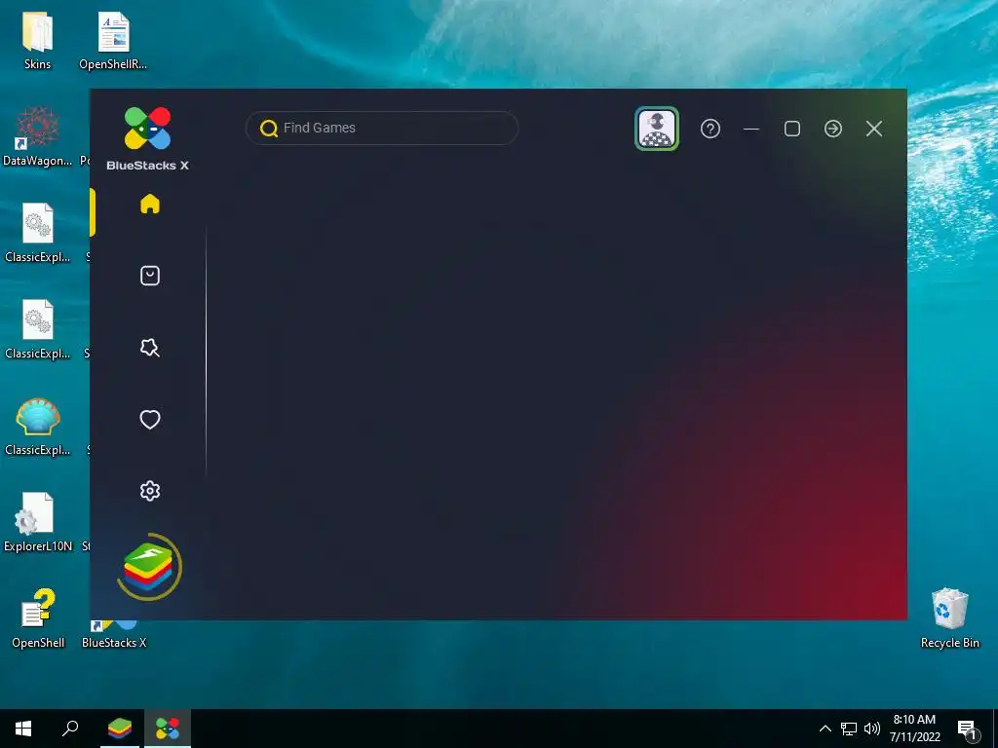998x748 pixels.
Task: Open Settings gear in BlueStacks X sidebar
Action: pos(149,491)
